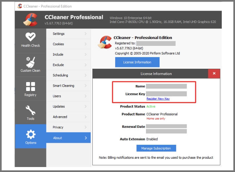Expand the Scheduling chevron arrow
This screenshot has width=235, height=172.
pyautogui.click(x=85, y=75)
